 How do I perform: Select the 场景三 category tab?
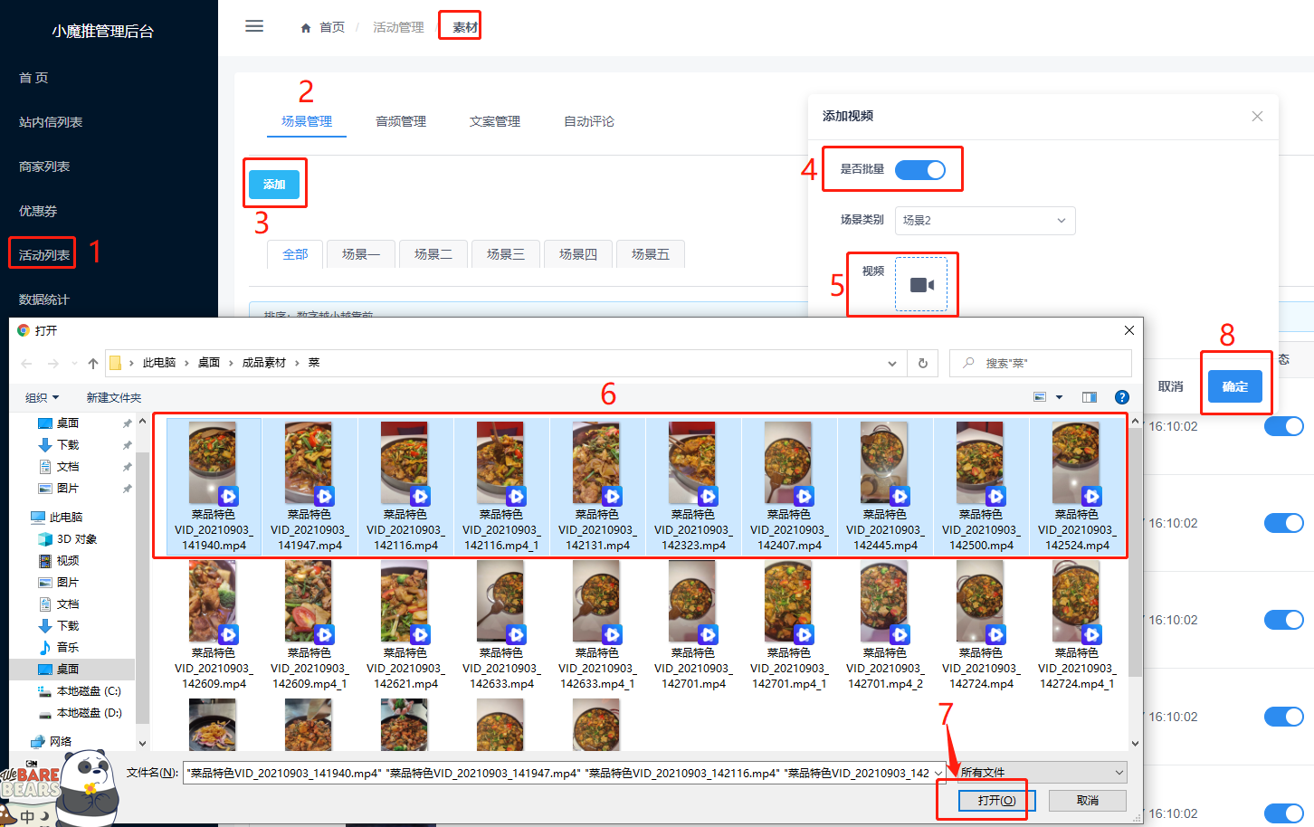click(505, 254)
